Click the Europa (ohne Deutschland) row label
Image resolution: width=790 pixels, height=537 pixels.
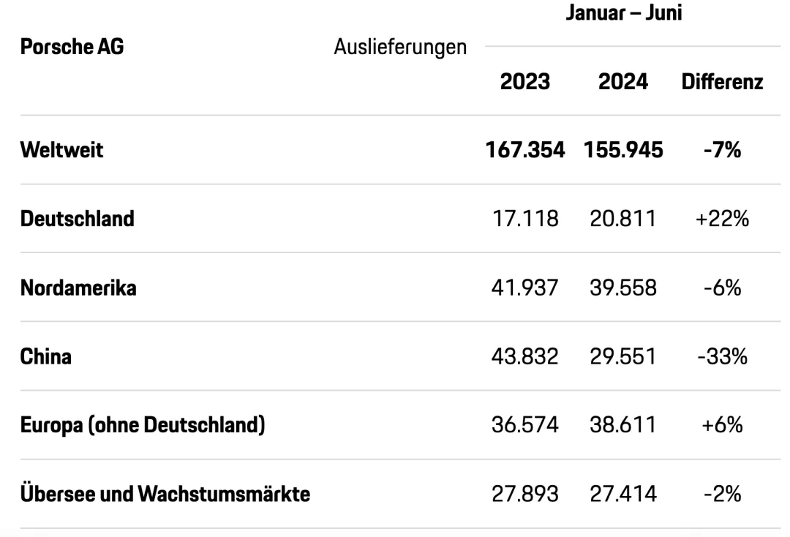pos(142,424)
